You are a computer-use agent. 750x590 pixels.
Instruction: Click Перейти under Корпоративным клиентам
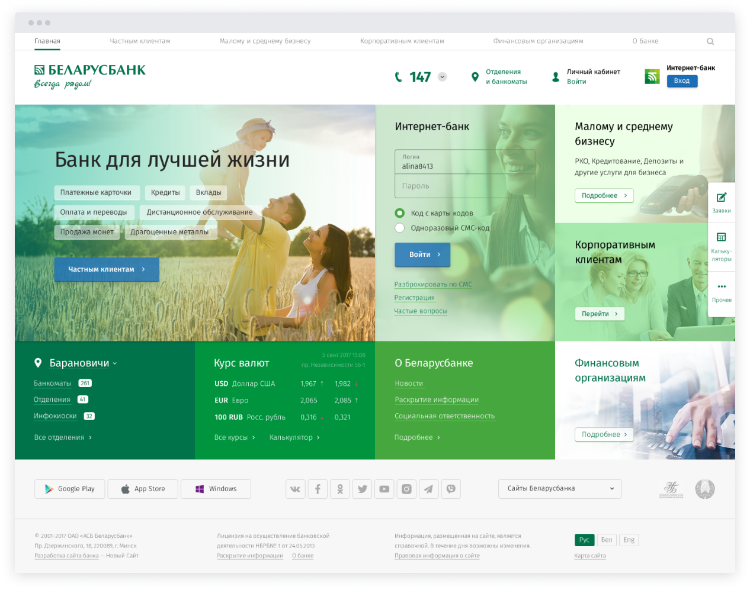(x=600, y=314)
